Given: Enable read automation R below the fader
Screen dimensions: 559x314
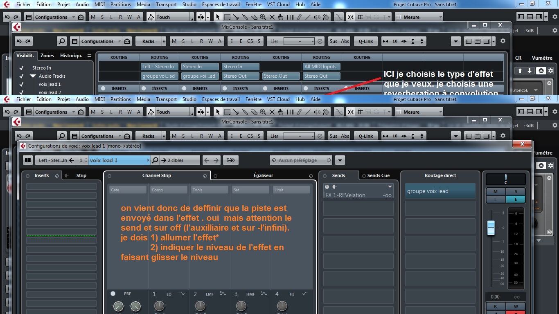Looking at the screenshot, I should (x=496, y=306).
